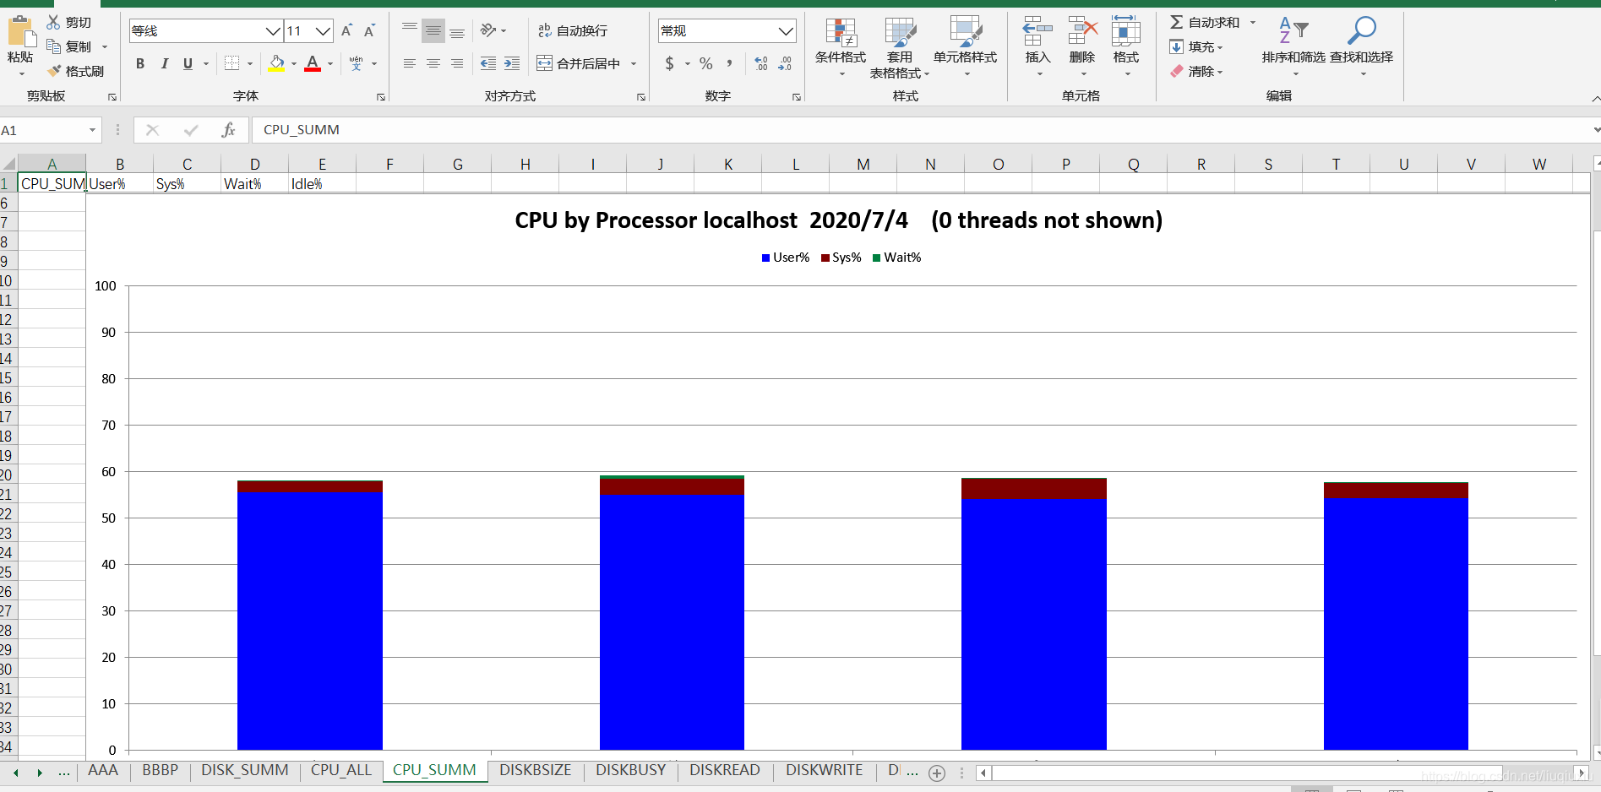Open the number format dropdown (常规)
1601x792 pixels.
point(786,31)
